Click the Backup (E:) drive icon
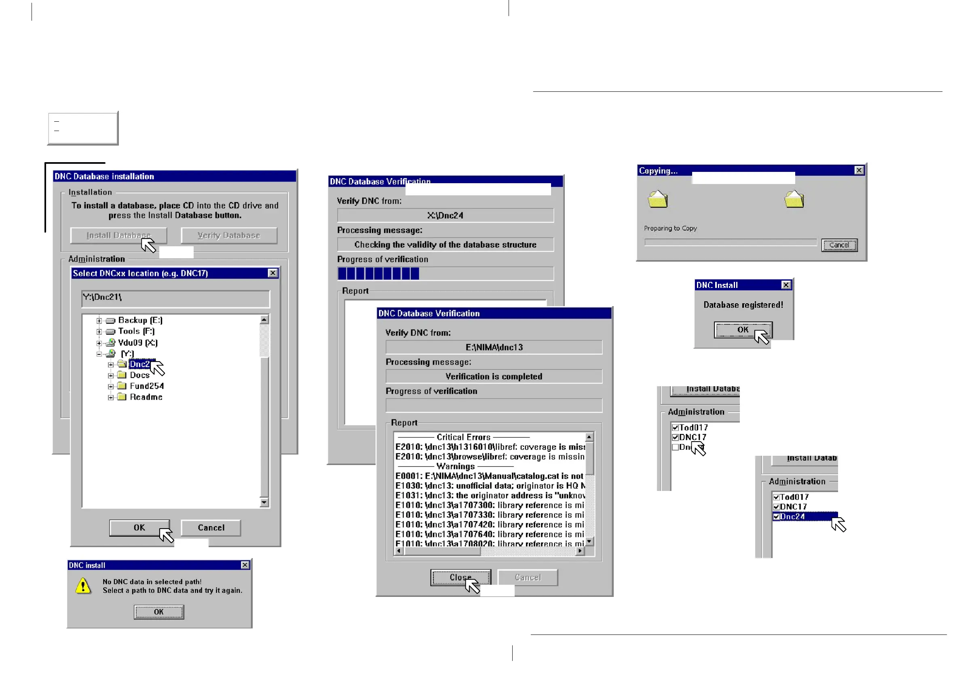 point(110,321)
